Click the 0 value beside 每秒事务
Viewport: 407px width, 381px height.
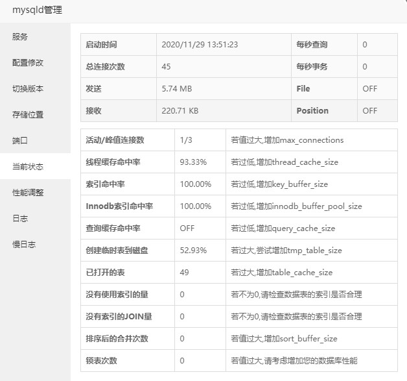click(x=365, y=67)
